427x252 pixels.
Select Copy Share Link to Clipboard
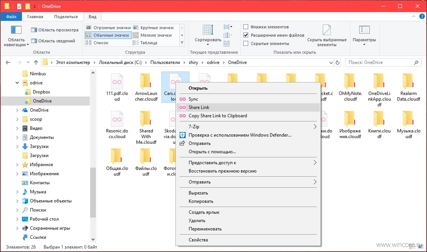[248, 116]
